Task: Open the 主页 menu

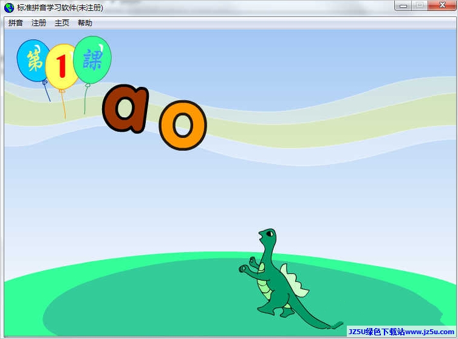Action: (61, 23)
